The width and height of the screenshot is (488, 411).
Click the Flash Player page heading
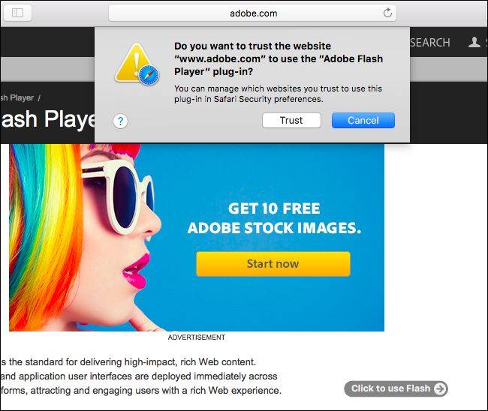tap(48, 119)
